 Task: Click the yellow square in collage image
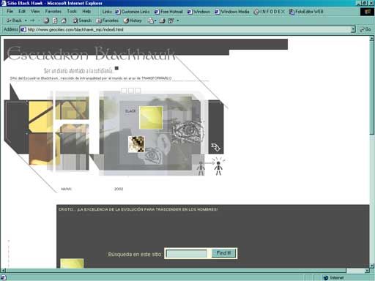click(x=151, y=117)
